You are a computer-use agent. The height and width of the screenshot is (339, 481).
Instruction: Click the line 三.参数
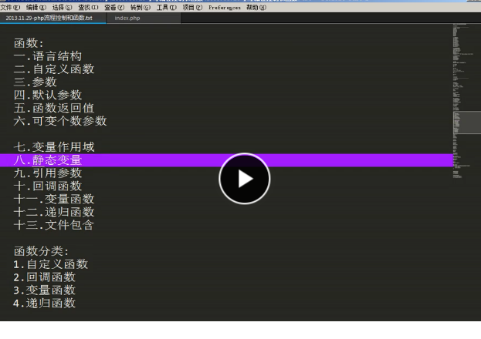coord(36,82)
